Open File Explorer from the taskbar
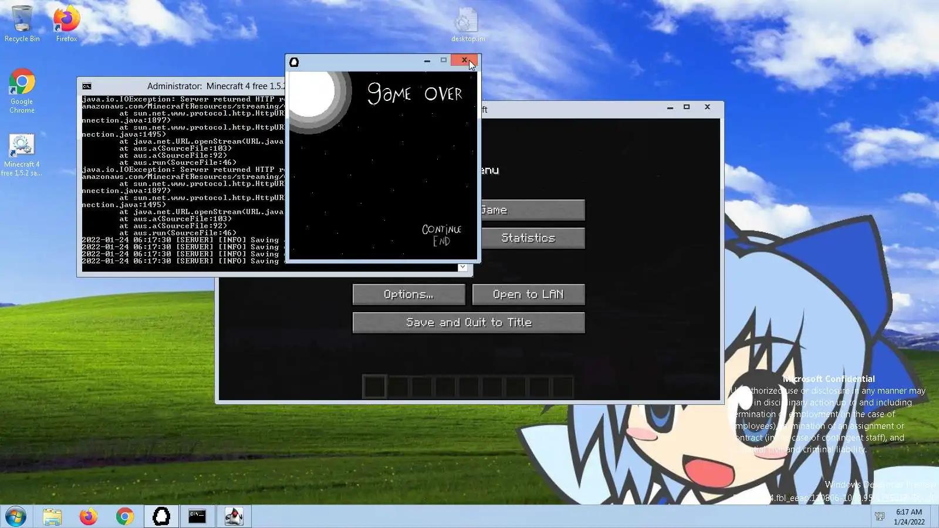Image resolution: width=939 pixels, height=528 pixels. pos(52,517)
